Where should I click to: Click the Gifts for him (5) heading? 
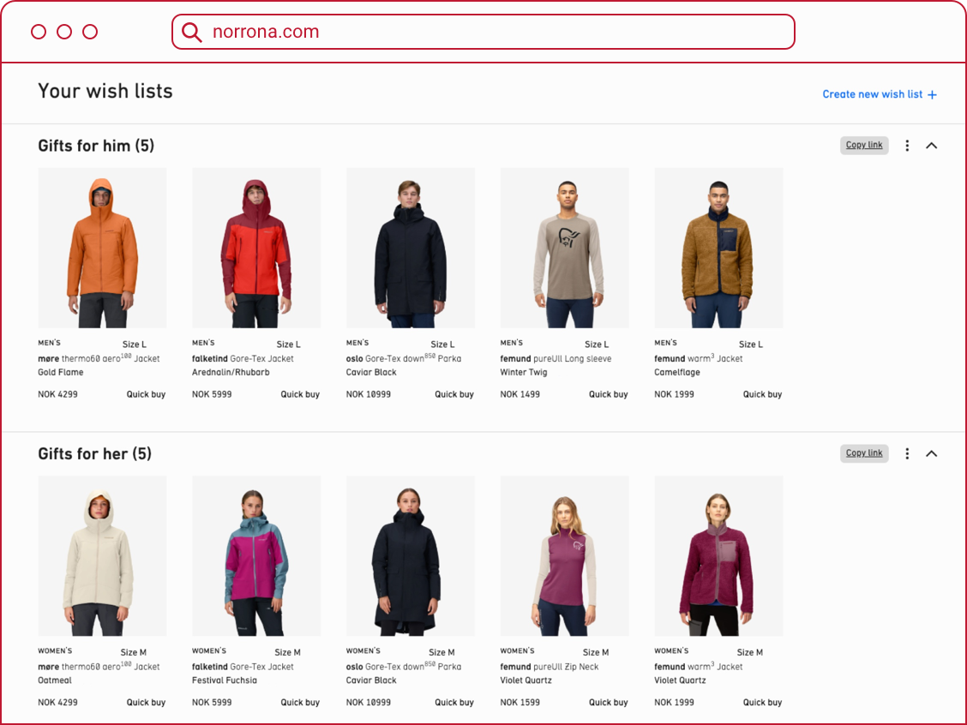96,146
